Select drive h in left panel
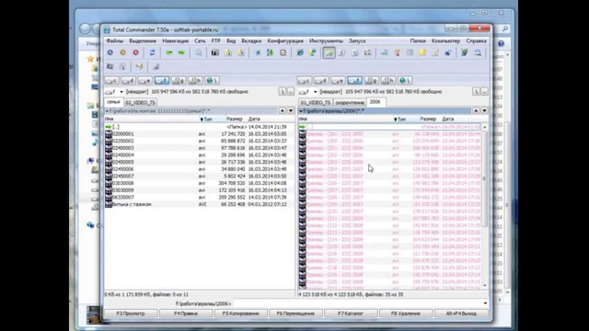The width and height of the screenshot is (589, 331). 195,80
